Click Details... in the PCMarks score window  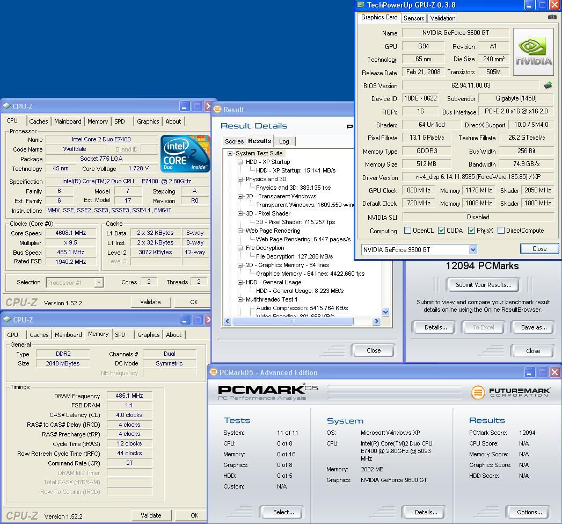(x=435, y=327)
